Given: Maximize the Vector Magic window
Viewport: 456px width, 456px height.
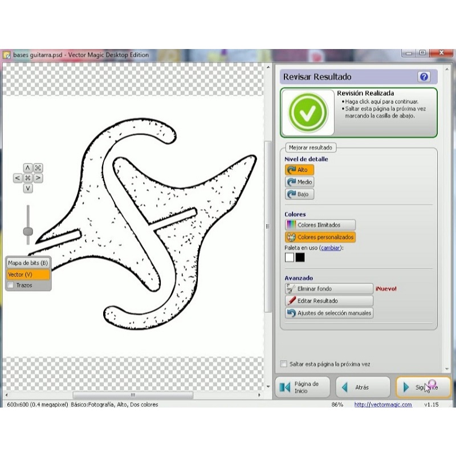Looking at the screenshot, I should 422,53.
